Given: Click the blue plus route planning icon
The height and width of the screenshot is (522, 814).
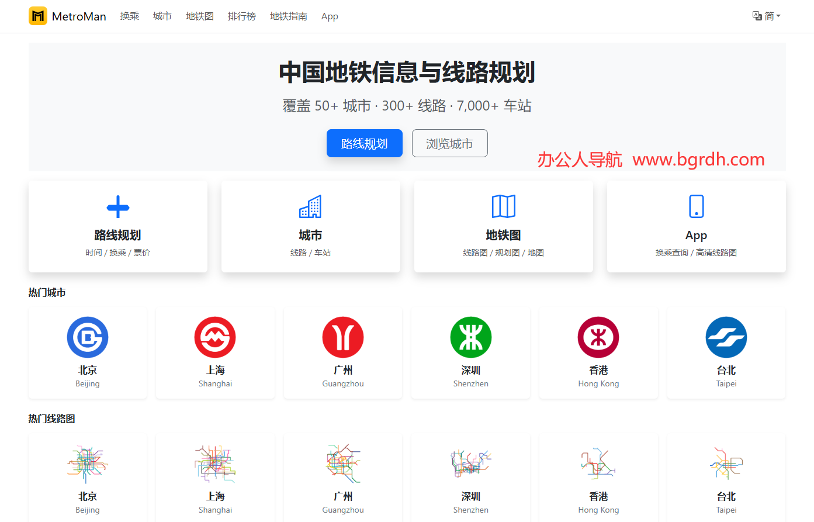Looking at the screenshot, I should (118, 207).
